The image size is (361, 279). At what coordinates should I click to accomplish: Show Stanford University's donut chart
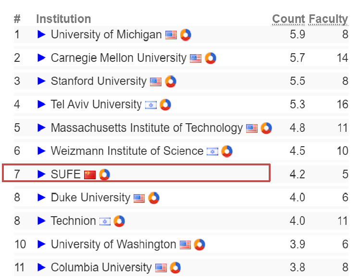pyautogui.click(x=170, y=81)
